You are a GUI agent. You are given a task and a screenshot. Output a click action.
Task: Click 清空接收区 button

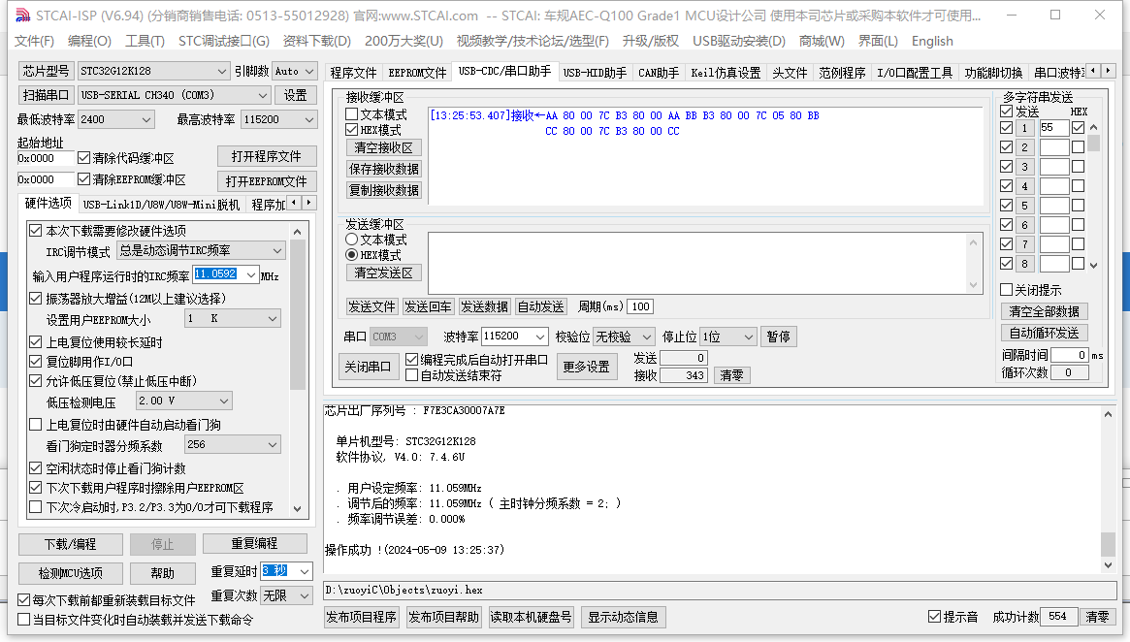pyautogui.click(x=384, y=147)
